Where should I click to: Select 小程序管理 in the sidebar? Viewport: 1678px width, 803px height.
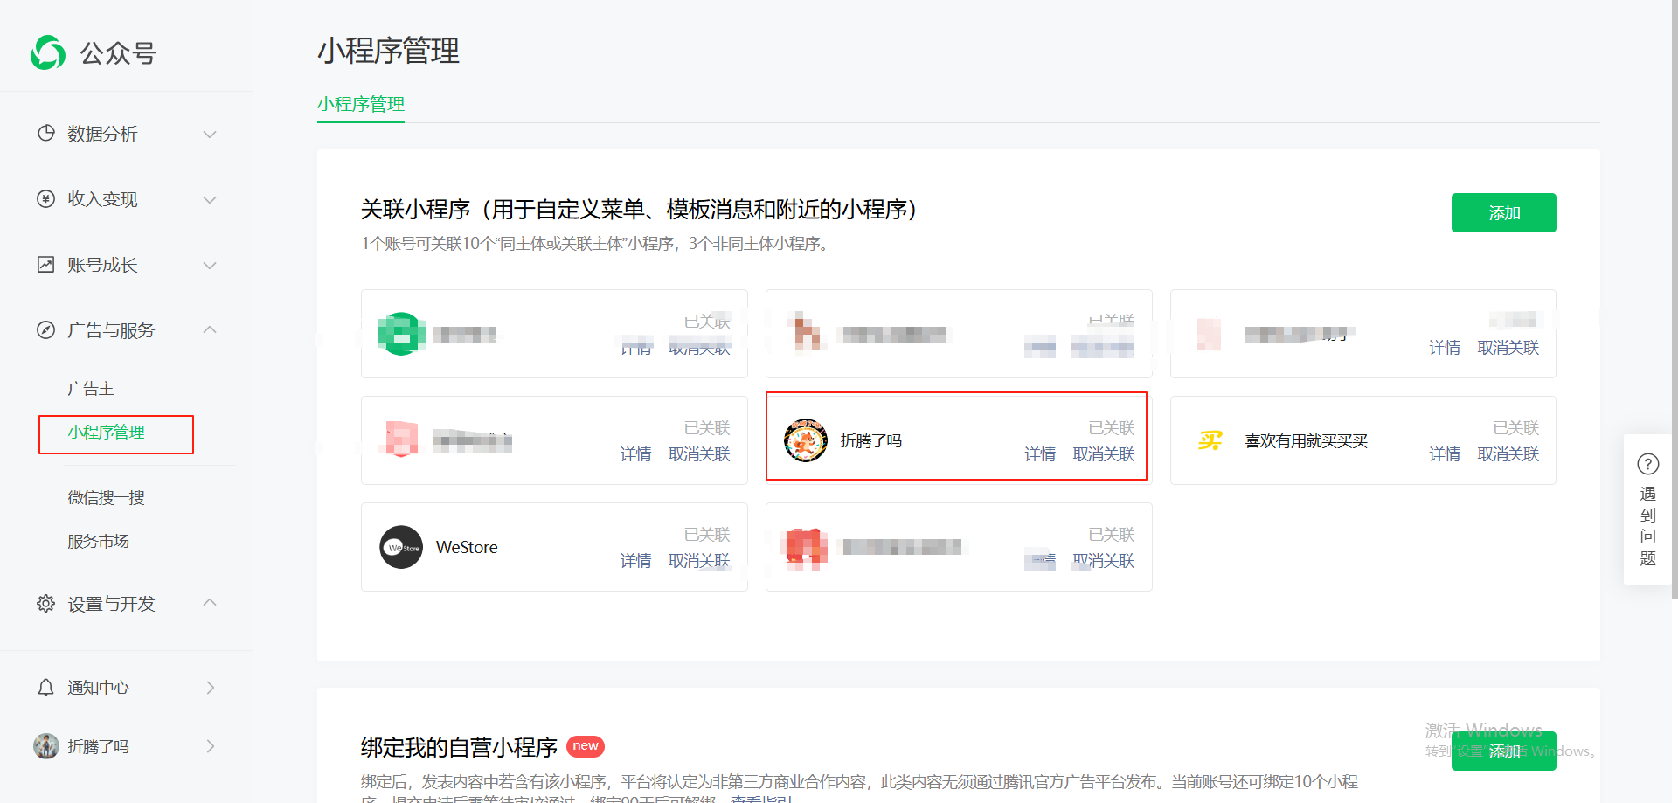(x=107, y=432)
